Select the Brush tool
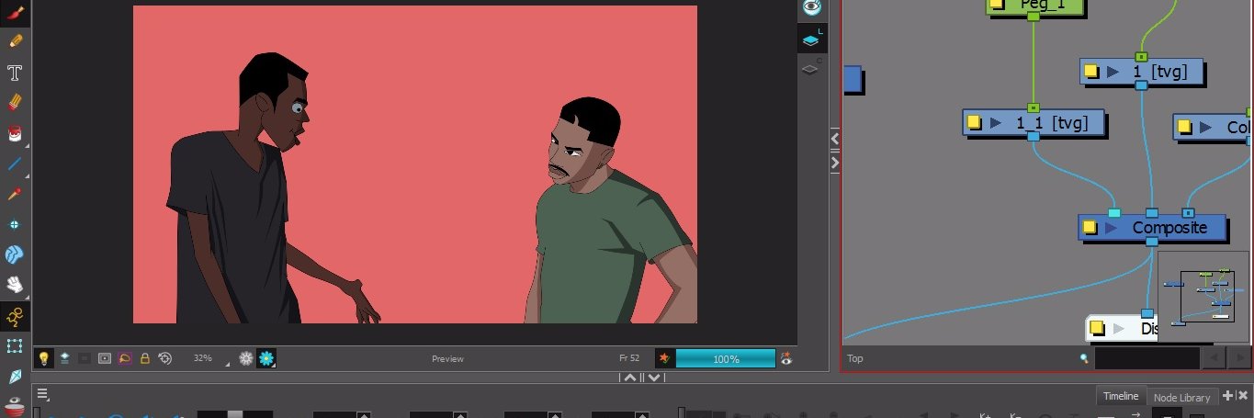The image size is (1254, 418). coord(15,12)
